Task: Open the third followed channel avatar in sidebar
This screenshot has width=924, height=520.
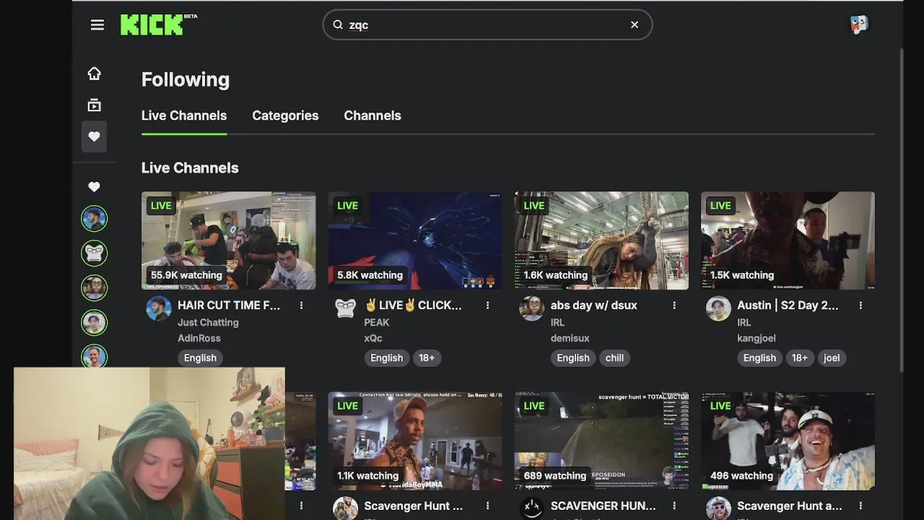Action: 94,288
